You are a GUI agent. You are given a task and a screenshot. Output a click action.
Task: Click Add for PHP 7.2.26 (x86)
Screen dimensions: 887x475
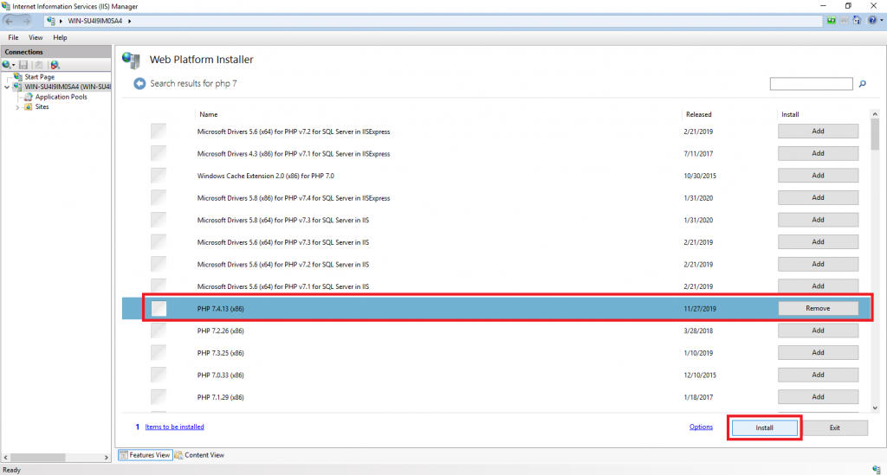point(818,331)
